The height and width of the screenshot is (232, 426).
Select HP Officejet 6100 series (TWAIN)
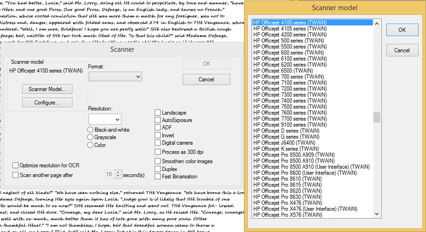pyautogui.click(x=312, y=59)
